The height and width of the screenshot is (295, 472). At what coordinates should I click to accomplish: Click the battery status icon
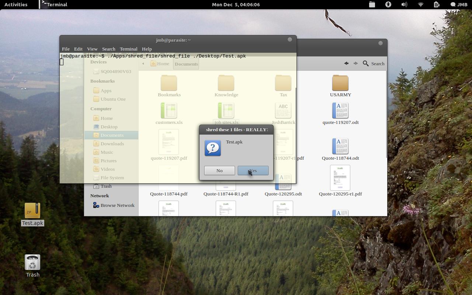(x=437, y=4)
